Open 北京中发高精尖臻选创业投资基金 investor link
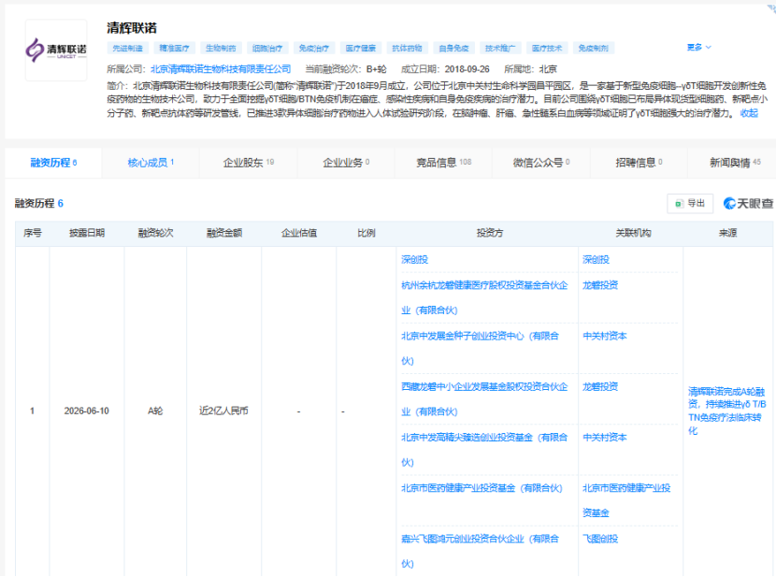This screenshot has height=577, width=776. tap(484, 450)
